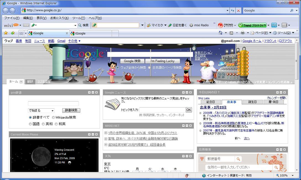Click the wireless signal icon in Trend toolbar
This screenshot has width=301, height=180.
coord(274,25)
